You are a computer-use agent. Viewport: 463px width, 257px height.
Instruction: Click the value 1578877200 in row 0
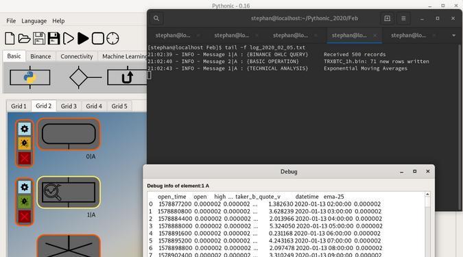(x=175, y=204)
